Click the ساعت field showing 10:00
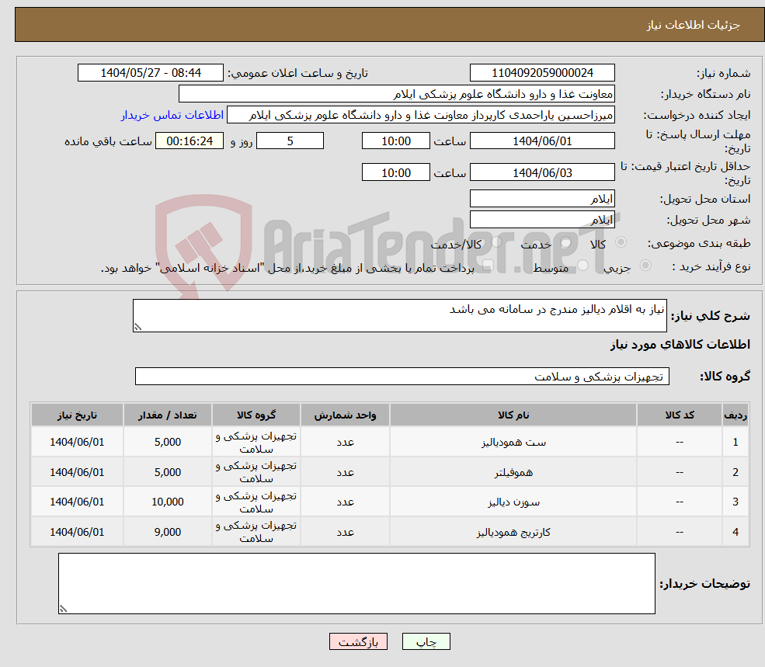 tap(395, 141)
